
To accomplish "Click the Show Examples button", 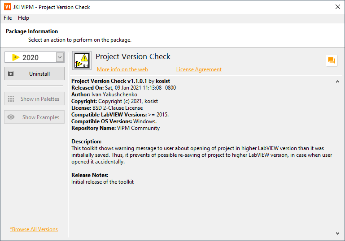I will 35,117.
